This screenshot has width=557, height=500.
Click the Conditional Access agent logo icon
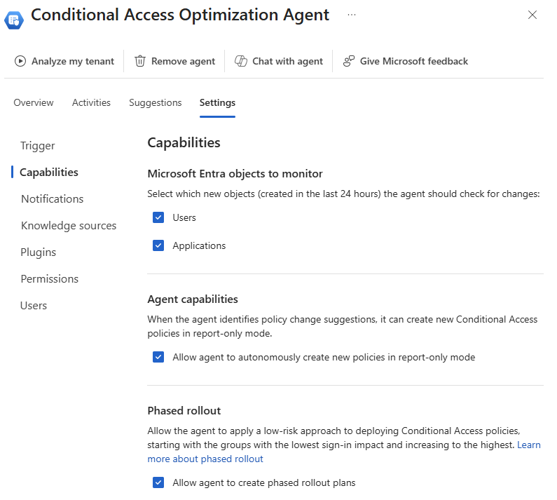(x=14, y=19)
